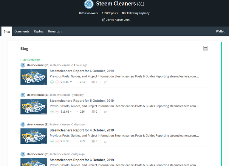Open comments icon on 6 October report

point(93,82)
